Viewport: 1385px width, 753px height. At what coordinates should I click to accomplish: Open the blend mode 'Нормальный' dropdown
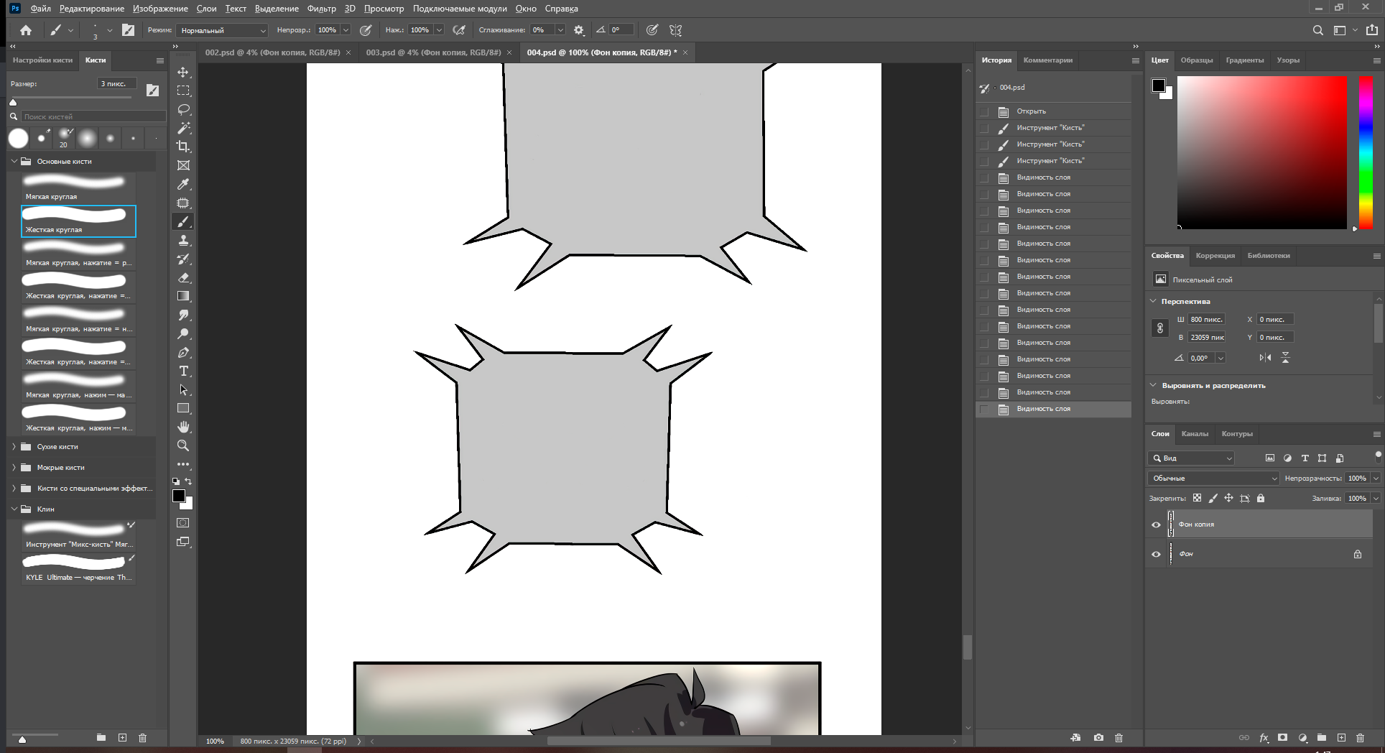[223, 30]
